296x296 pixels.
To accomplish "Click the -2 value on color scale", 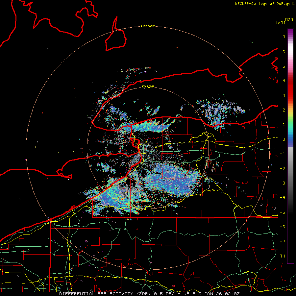I will [x=283, y=168].
